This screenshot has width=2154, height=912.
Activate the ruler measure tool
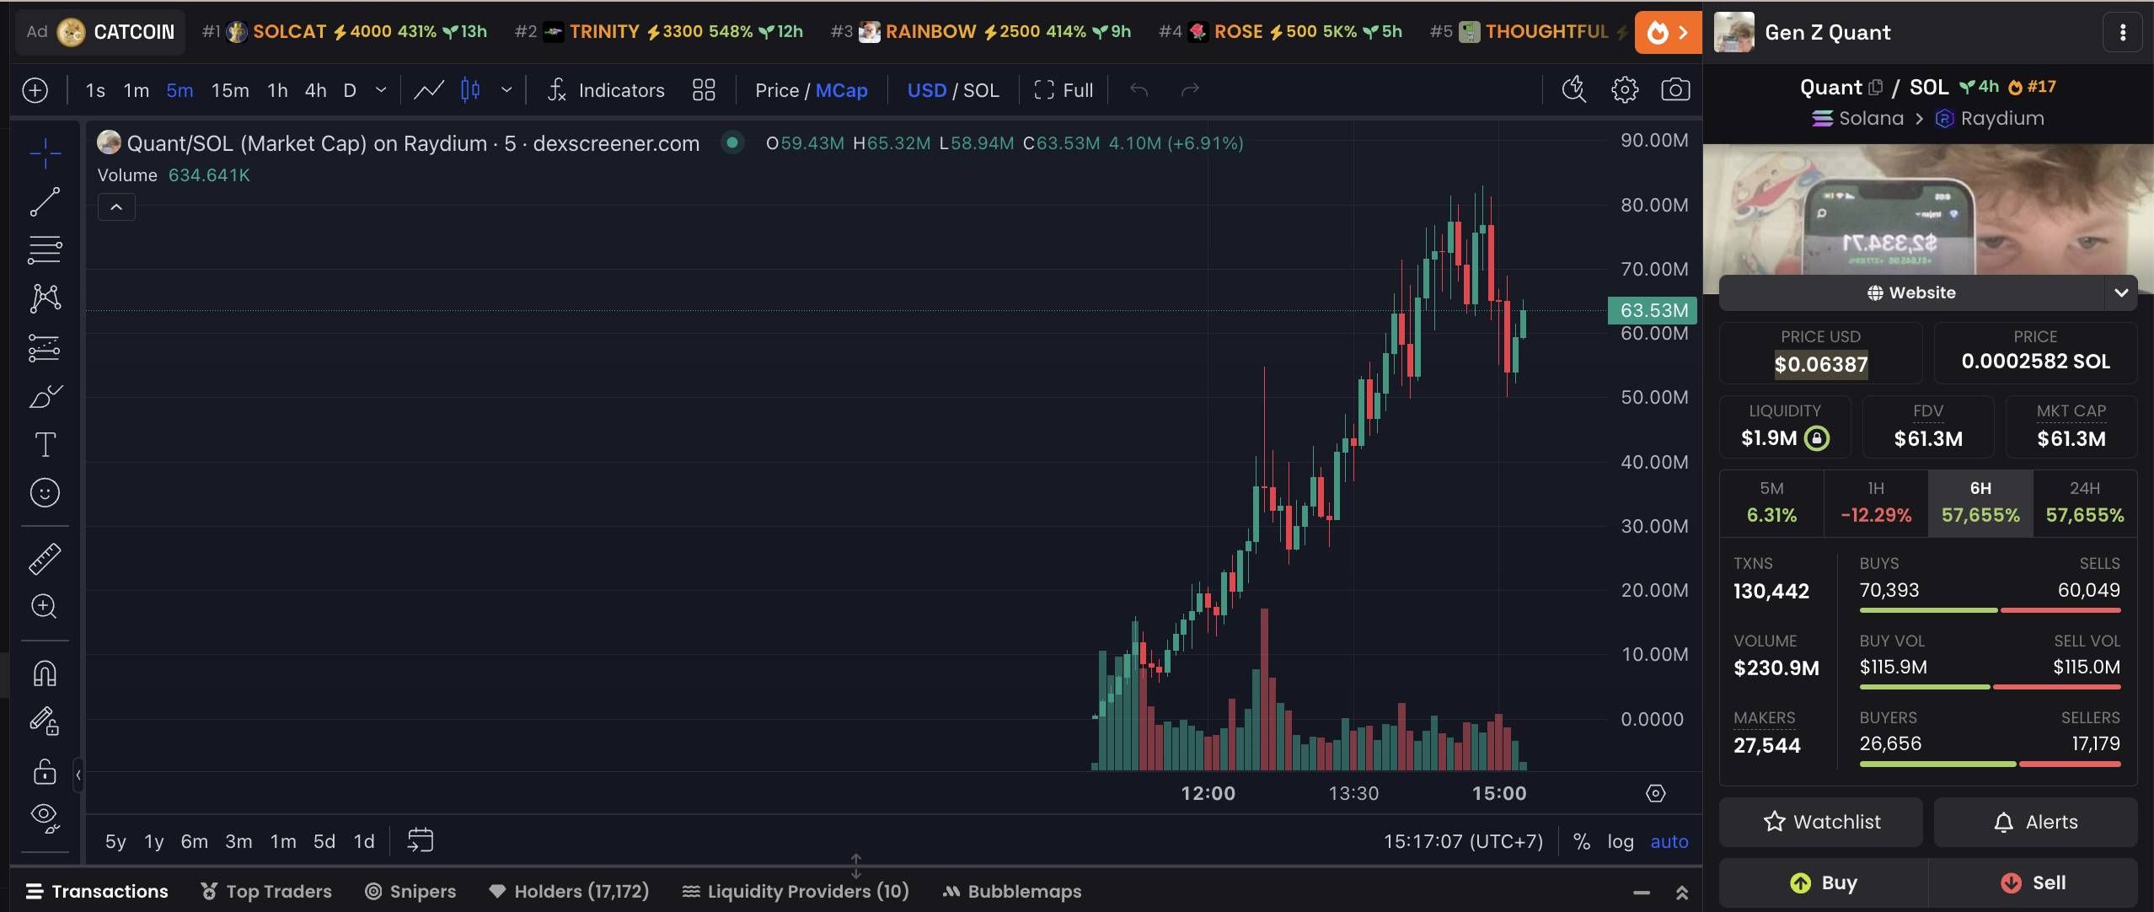point(44,558)
